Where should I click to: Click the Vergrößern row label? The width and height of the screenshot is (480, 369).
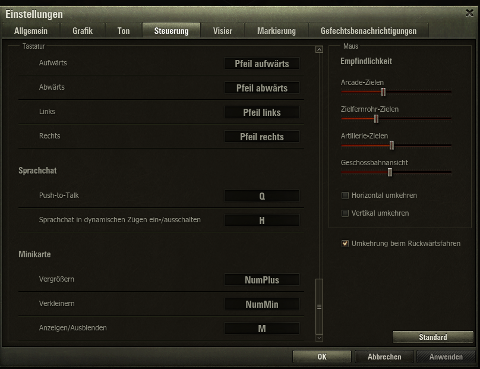[x=56, y=279]
